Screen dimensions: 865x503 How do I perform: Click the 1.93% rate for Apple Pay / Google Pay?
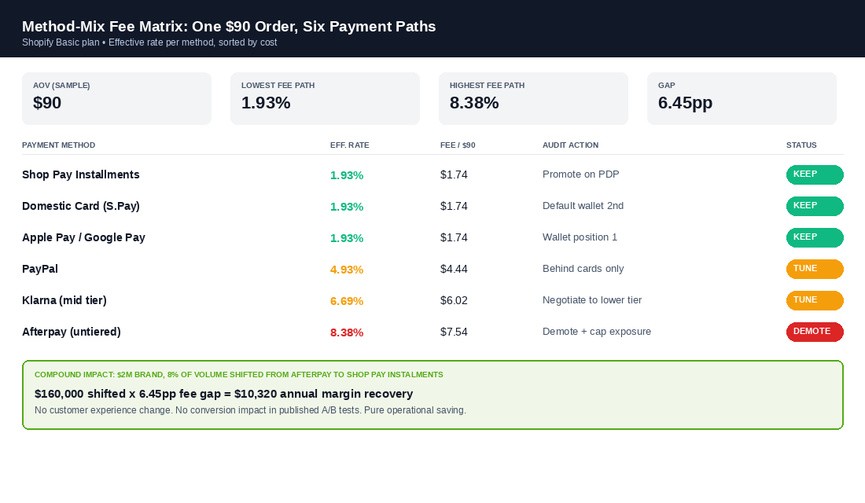(x=347, y=238)
